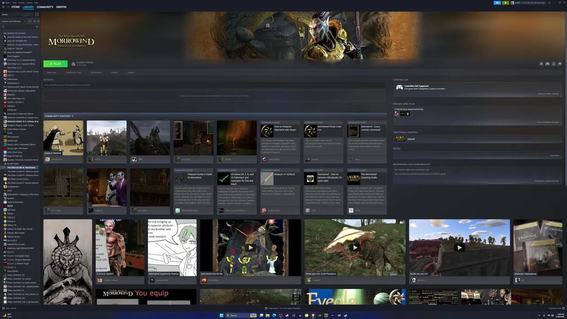Screen dimensions: 567x319
Task: Click the activity status text field
Action: pos(214,85)
